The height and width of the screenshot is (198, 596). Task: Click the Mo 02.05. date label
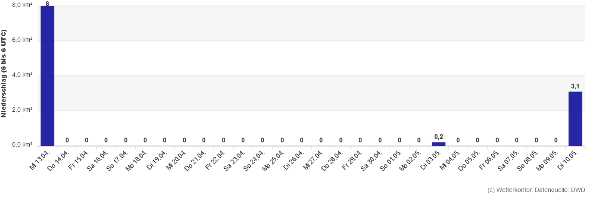(x=411, y=160)
